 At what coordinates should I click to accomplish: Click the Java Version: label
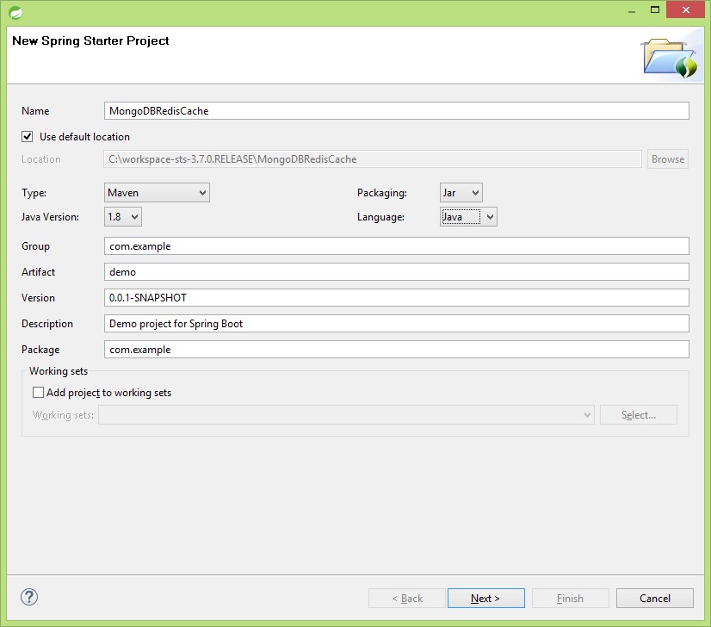tap(50, 217)
